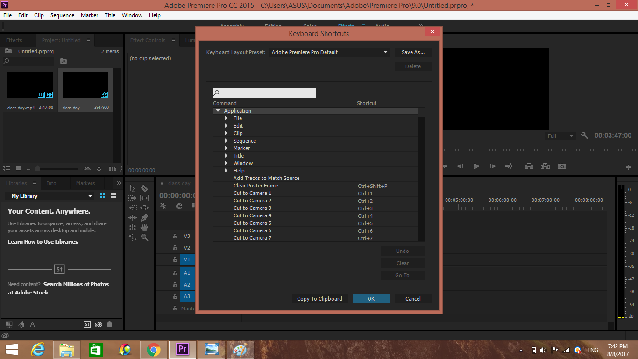This screenshot has width=638, height=359.
Task: Click the Extract button in Program Monitor
Action: 545,166
